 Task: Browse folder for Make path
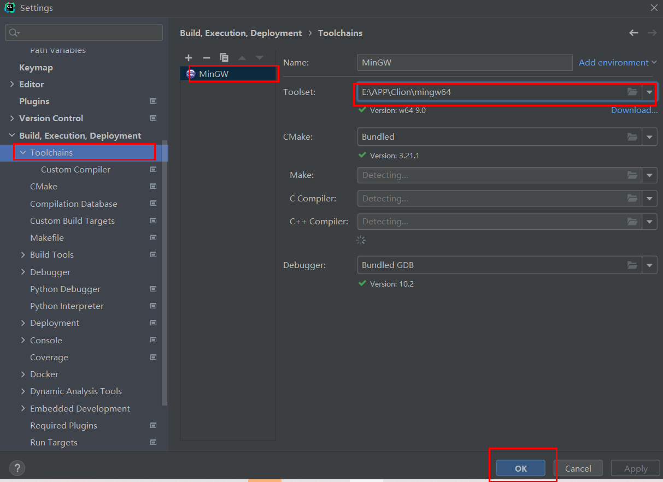pos(632,175)
